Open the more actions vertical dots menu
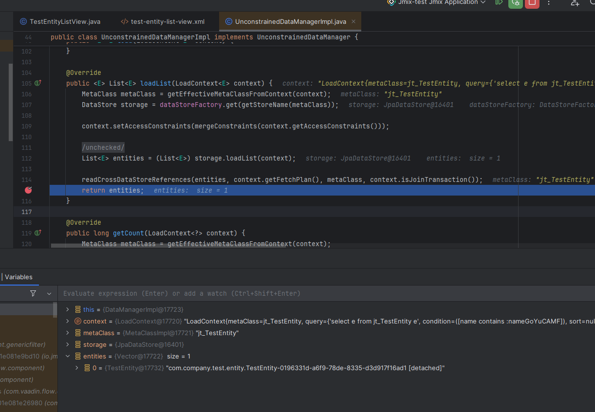This screenshot has width=595, height=412. 549,2
